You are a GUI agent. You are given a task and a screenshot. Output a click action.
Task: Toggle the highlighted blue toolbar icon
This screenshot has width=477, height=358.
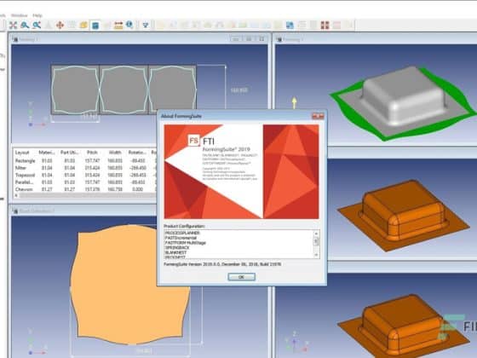[95, 26]
